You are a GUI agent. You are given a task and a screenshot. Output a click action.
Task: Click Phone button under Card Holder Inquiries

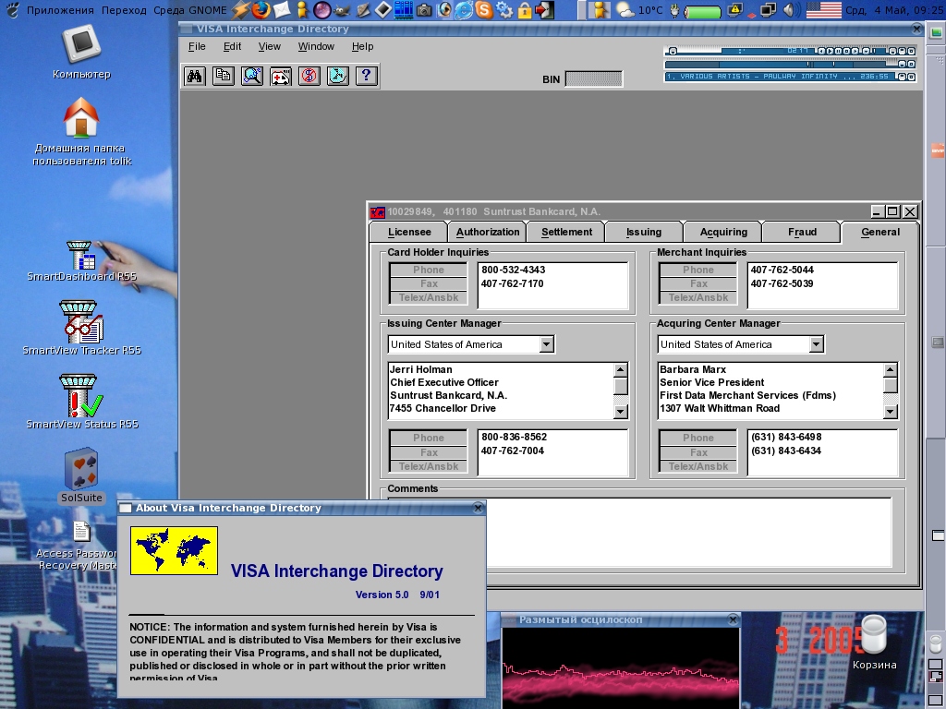coord(429,270)
